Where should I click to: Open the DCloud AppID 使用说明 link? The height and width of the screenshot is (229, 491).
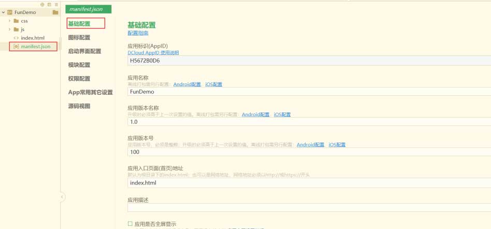tap(153, 53)
